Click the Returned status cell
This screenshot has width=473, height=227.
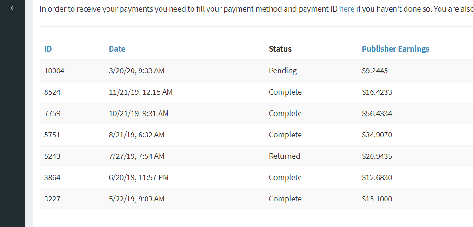click(x=284, y=156)
